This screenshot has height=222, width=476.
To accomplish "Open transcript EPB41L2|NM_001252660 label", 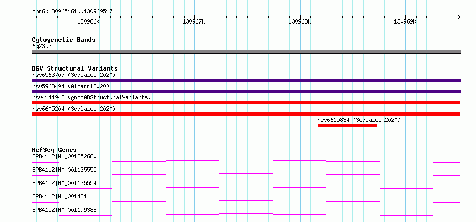I will point(64,156).
